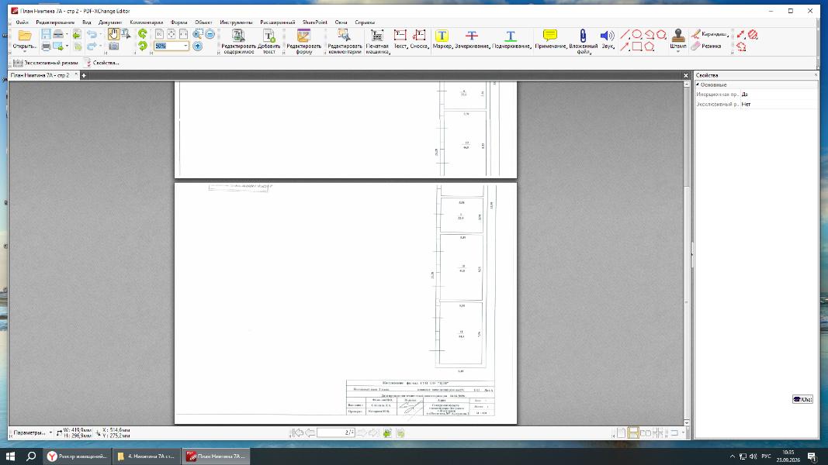This screenshot has width=828, height=465.
Task: Click the Edit Content tool (Редактировать содержимое)
Action: pyautogui.click(x=239, y=41)
